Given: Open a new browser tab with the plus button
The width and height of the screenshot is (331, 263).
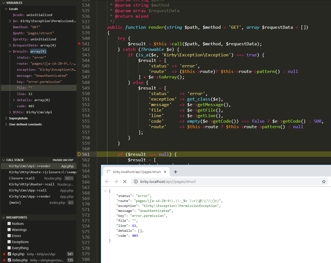Looking at the screenshot, I should pos(175,172).
